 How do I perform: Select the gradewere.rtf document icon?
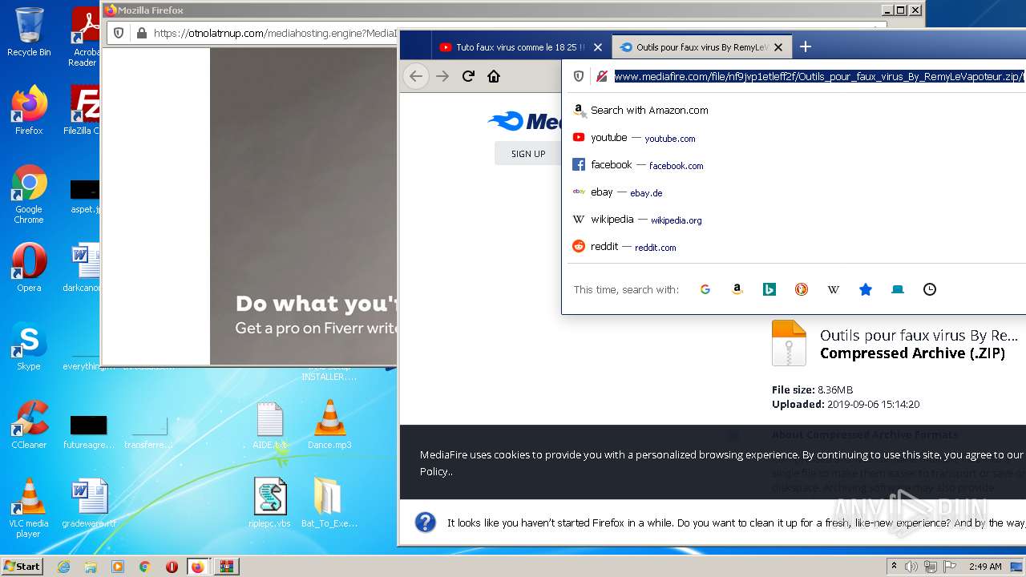pos(88,503)
